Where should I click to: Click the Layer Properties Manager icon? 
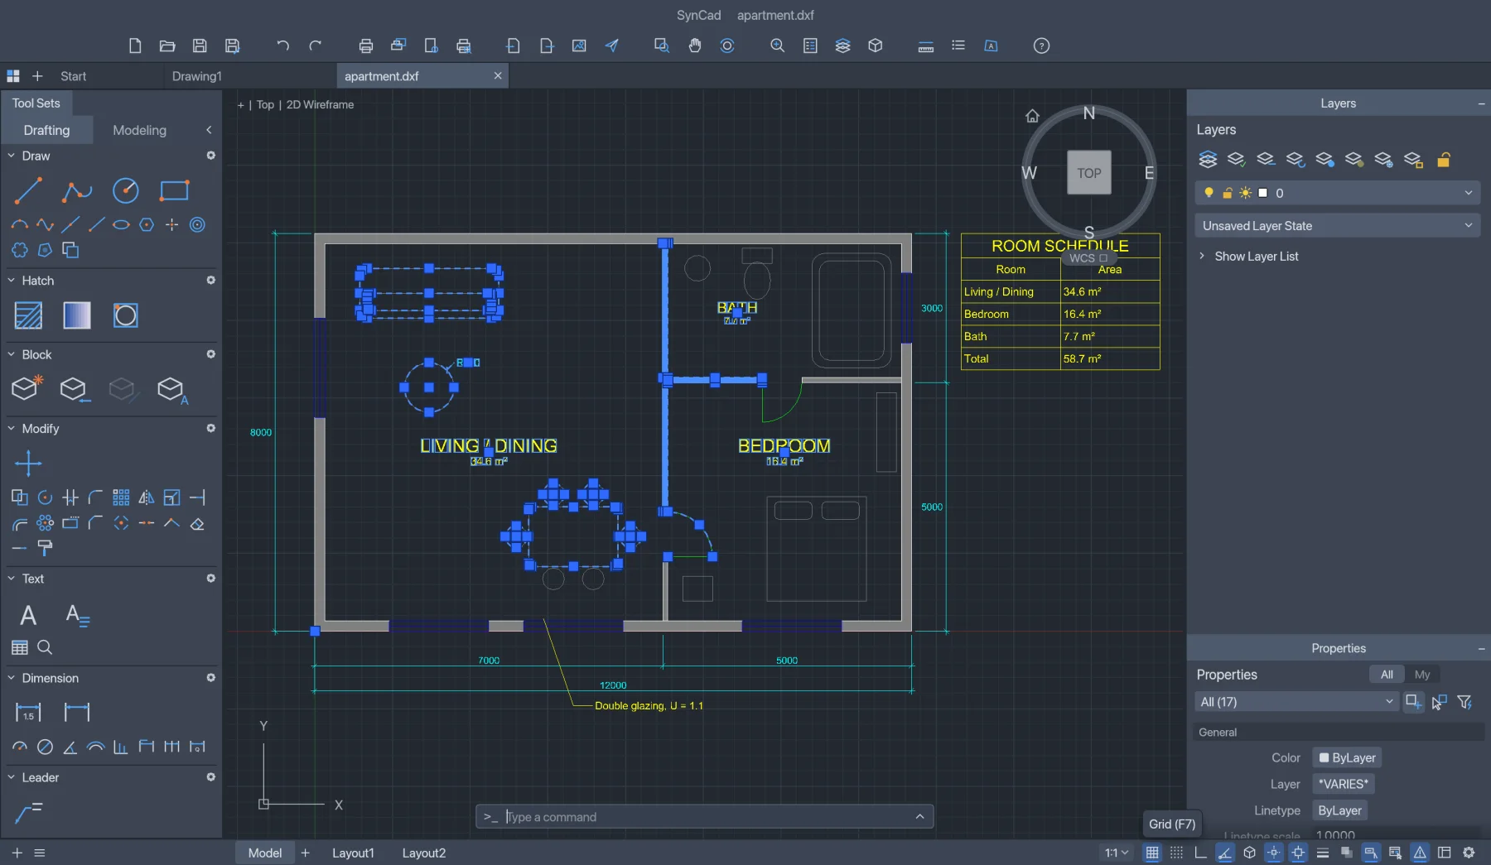coord(1208,159)
